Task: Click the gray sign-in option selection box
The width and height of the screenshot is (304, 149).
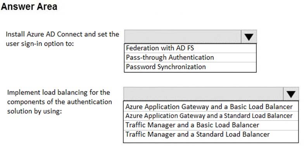Action: click(x=183, y=36)
